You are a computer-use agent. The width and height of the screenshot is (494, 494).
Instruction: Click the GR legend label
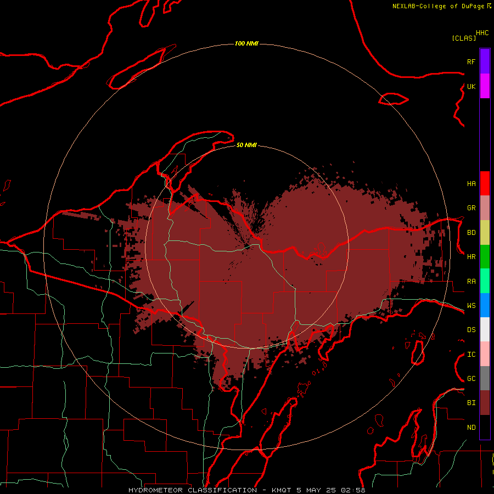[x=471, y=208]
